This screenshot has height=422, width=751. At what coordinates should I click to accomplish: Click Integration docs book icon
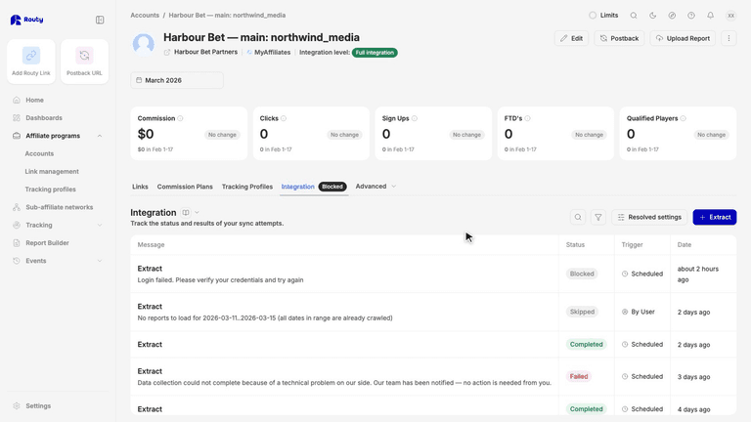pyautogui.click(x=186, y=212)
